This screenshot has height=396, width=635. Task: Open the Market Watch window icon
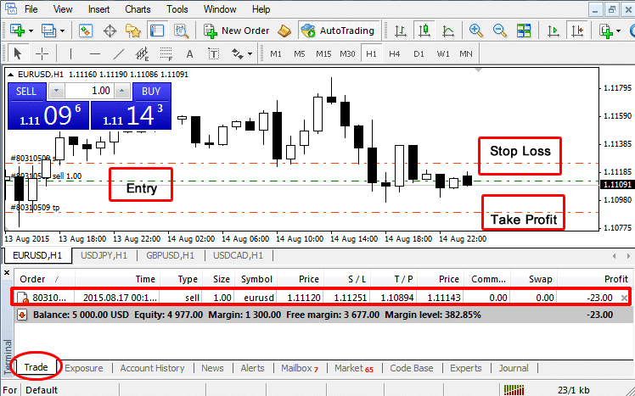86,31
